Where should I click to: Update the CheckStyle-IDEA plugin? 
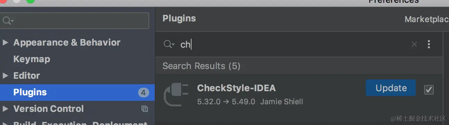[391, 88]
